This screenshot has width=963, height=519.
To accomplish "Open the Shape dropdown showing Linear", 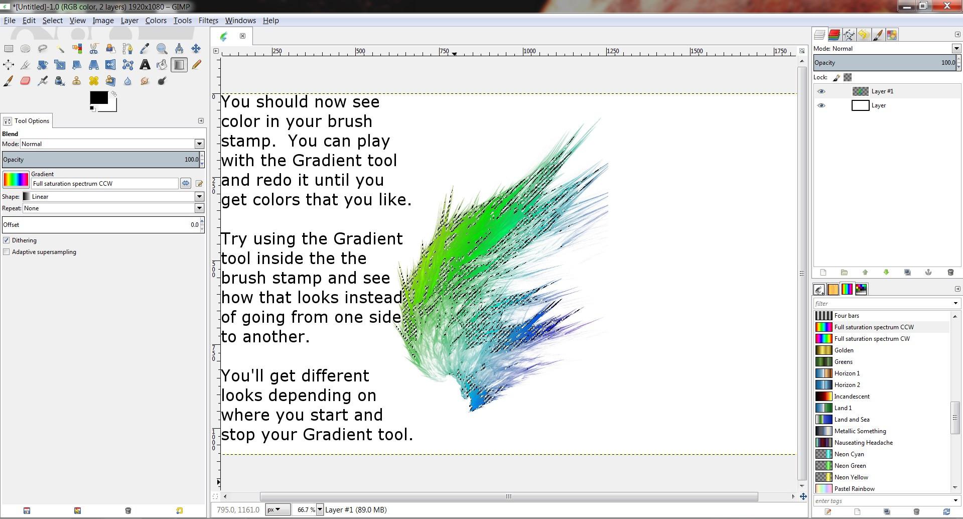I will (x=199, y=197).
